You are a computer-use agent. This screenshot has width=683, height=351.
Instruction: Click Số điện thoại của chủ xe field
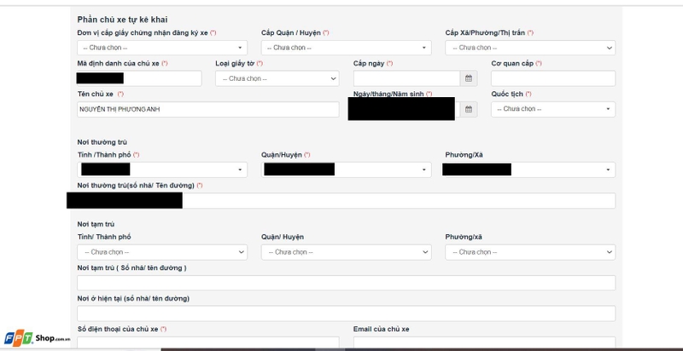pyautogui.click(x=208, y=342)
